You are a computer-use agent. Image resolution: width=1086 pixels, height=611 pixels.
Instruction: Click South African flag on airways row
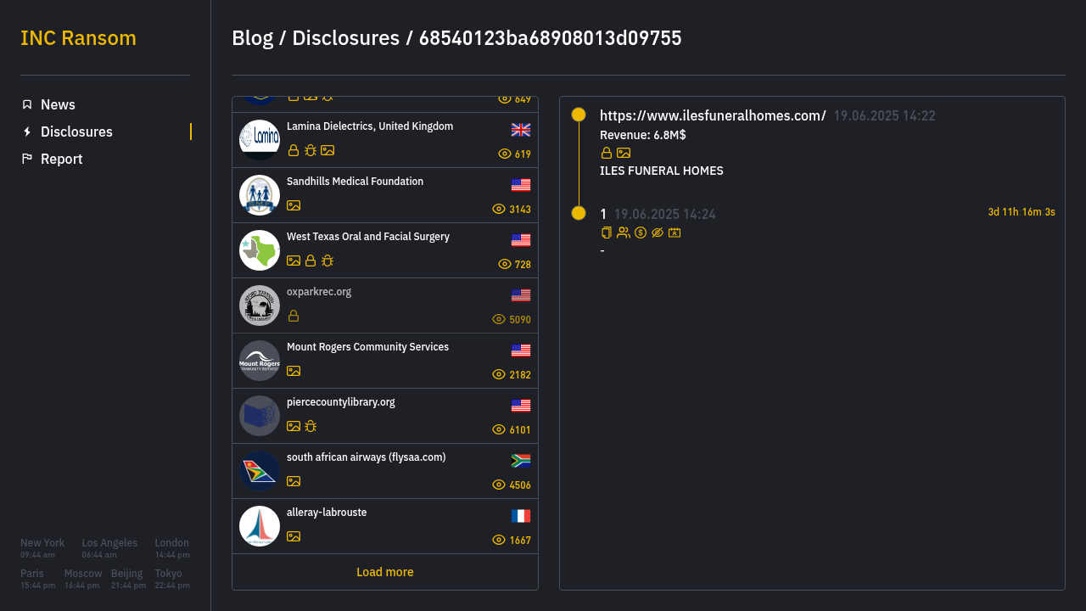521,461
